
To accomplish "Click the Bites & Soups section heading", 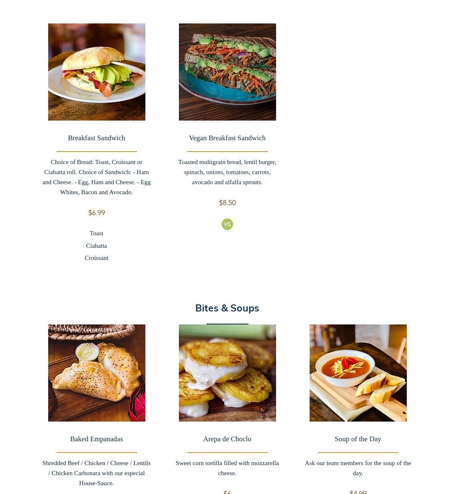I will click(x=227, y=308).
